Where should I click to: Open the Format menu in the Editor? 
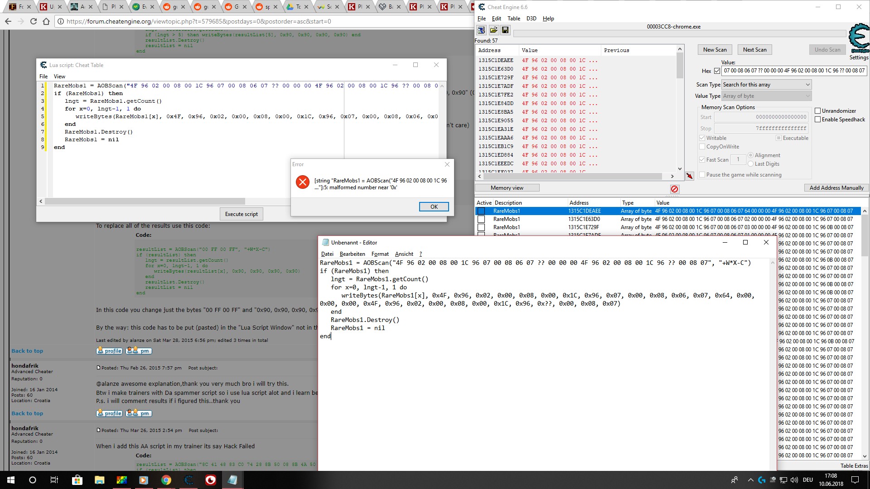[380, 254]
